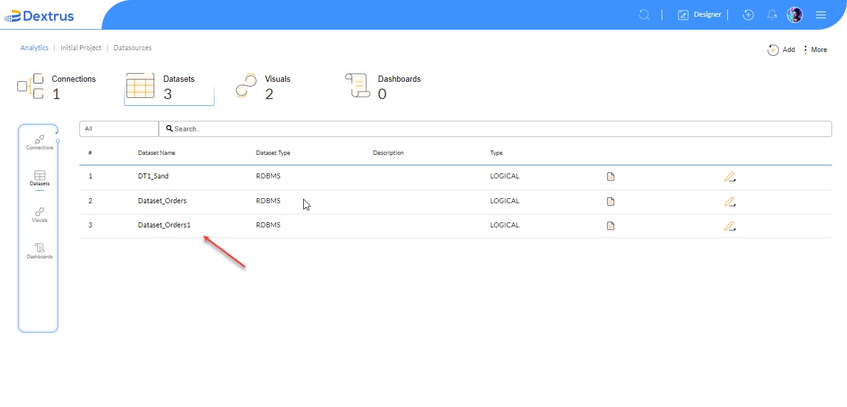Edit Dataset_Orders1 with pencil icon

coord(730,225)
